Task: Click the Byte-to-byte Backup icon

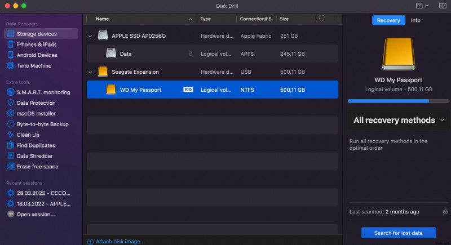Action: (x=11, y=124)
